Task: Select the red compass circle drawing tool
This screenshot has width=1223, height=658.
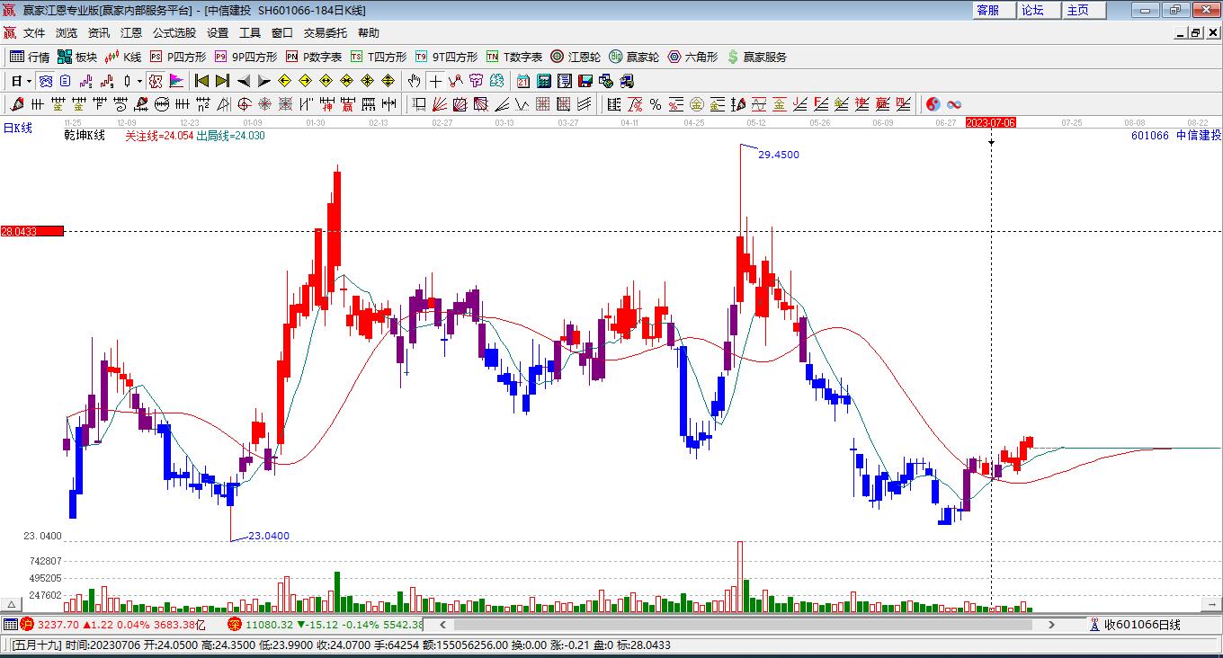Action: (x=244, y=104)
